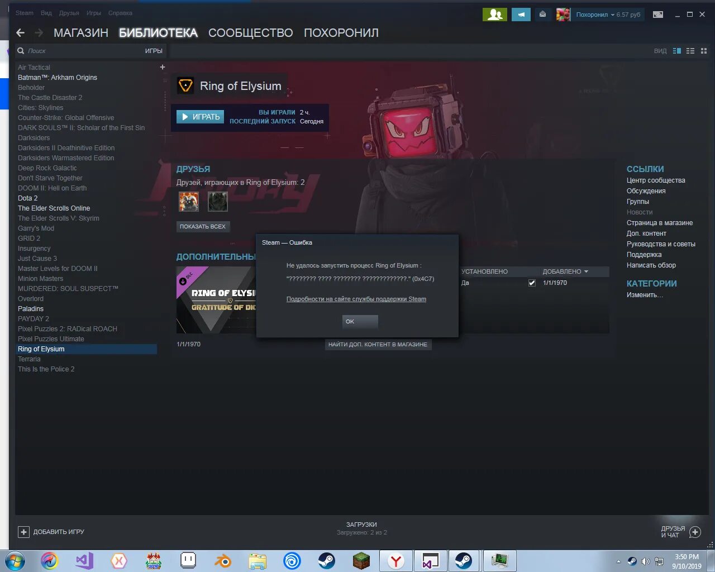Open the Друзья menu
Image resolution: width=715 pixels, height=572 pixels.
point(69,13)
